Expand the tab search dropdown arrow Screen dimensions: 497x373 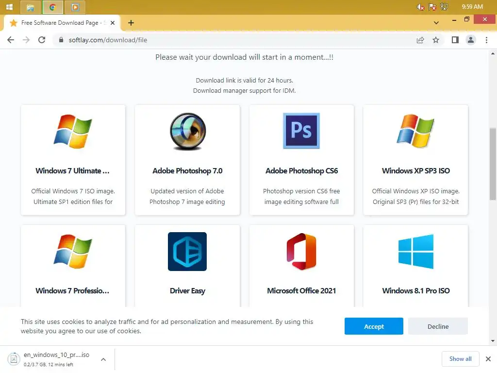click(x=436, y=23)
